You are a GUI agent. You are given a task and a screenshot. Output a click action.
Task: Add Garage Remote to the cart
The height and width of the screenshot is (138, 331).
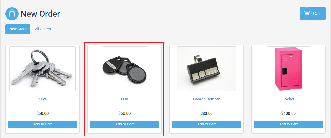pos(206,124)
